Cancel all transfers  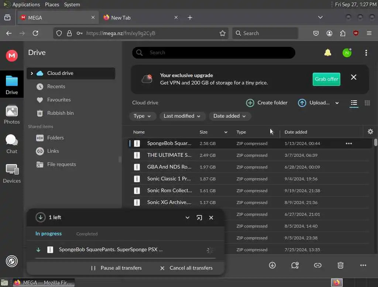186,268
